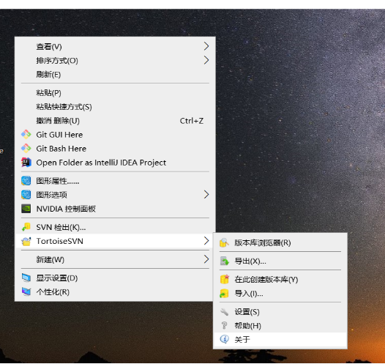Select 关于 in TortoiseSVN submenu
The width and height of the screenshot is (385, 364).
(x=280, y=340)
